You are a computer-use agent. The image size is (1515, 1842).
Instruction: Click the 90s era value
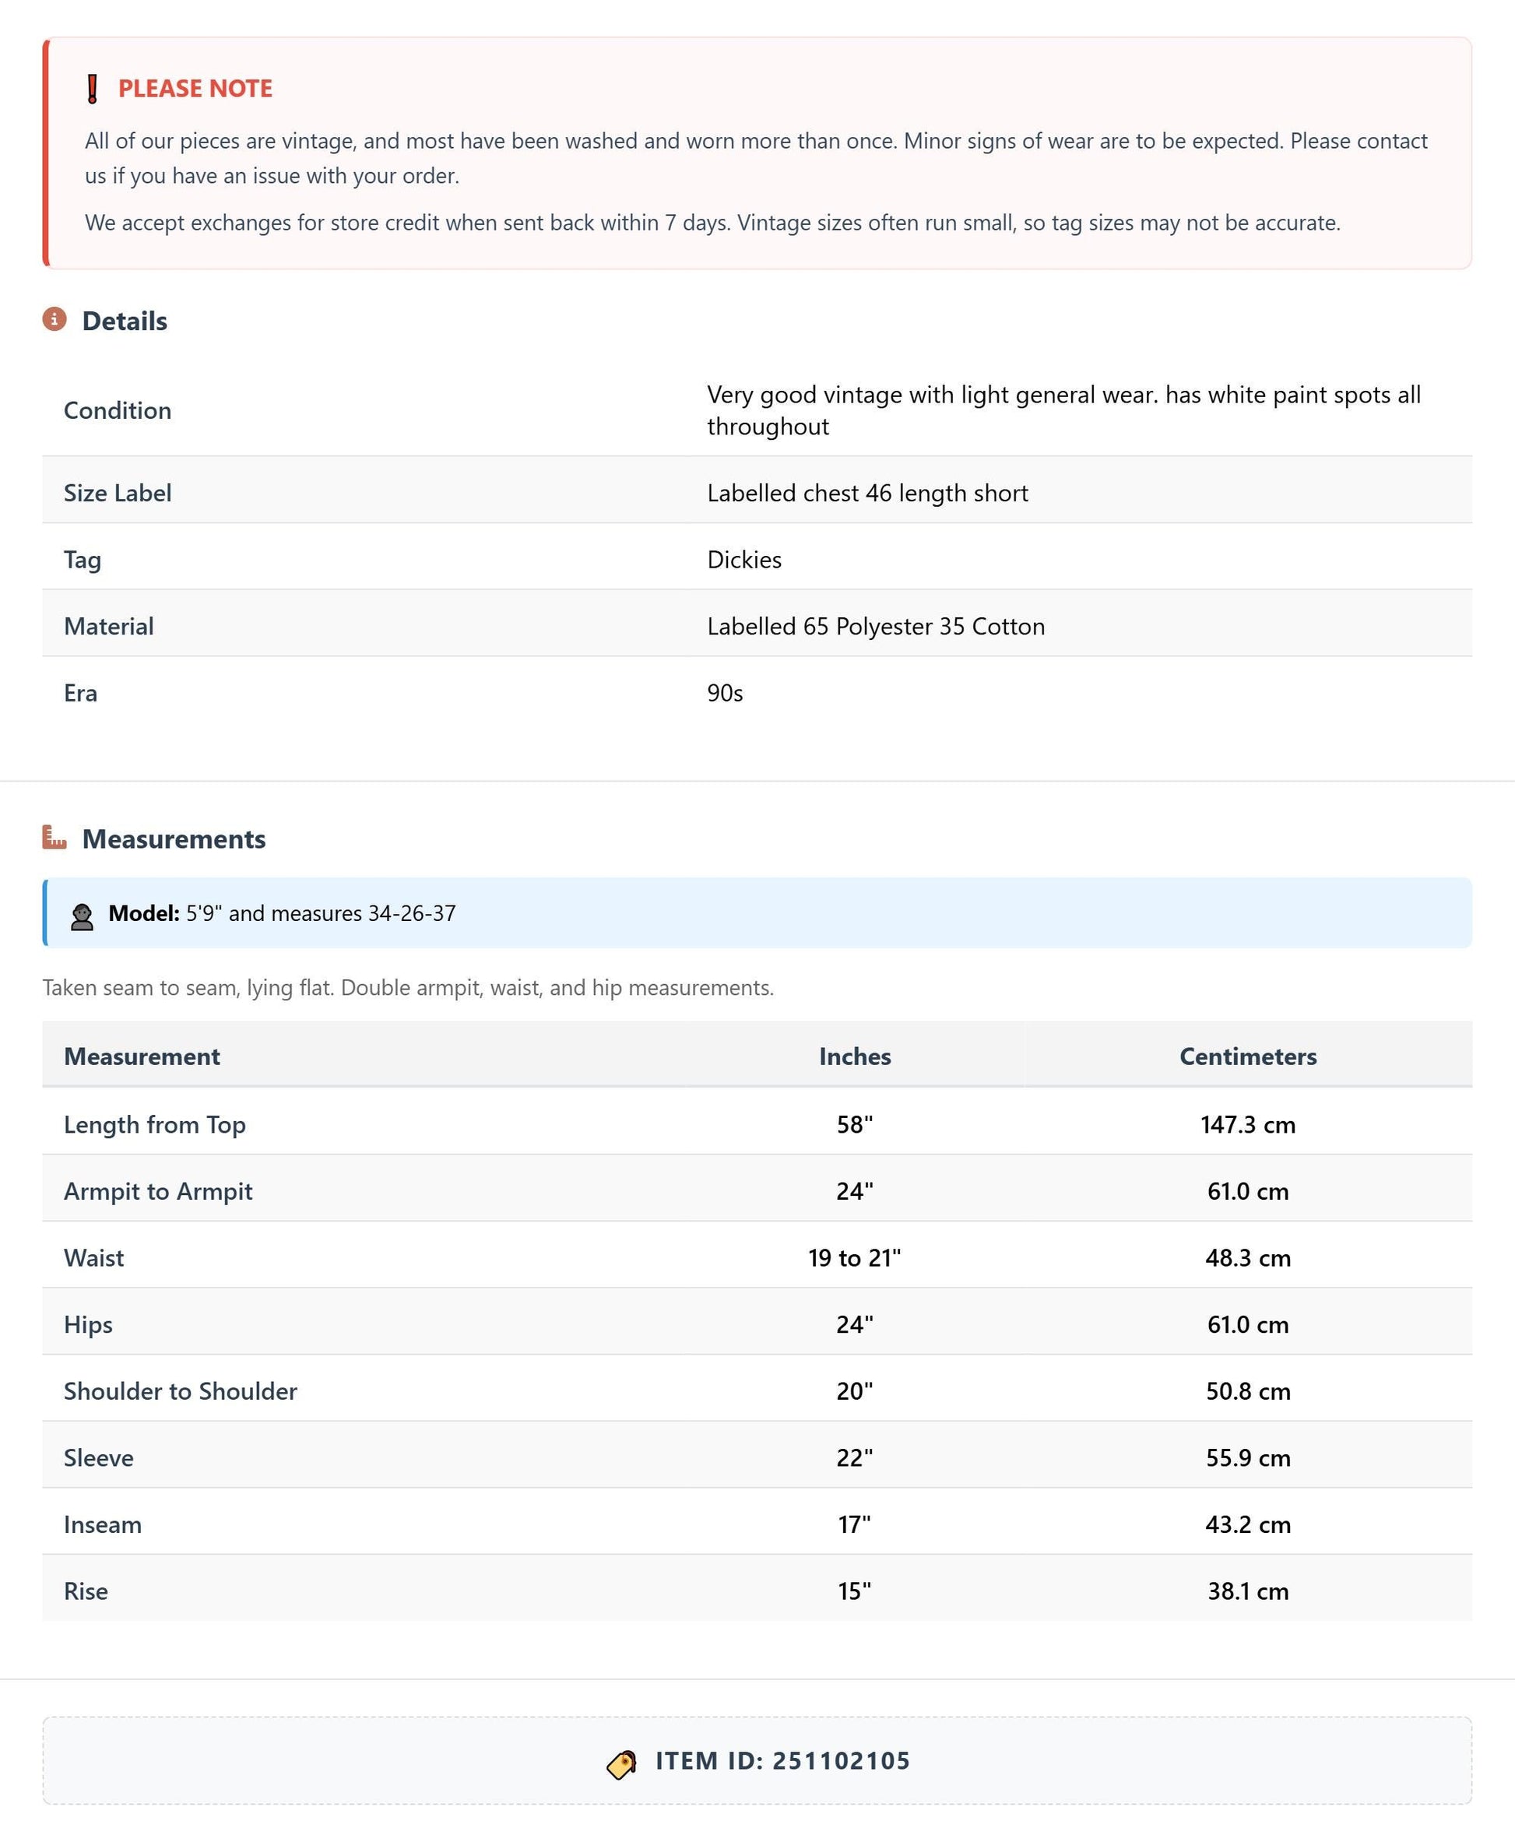(726, 693)
